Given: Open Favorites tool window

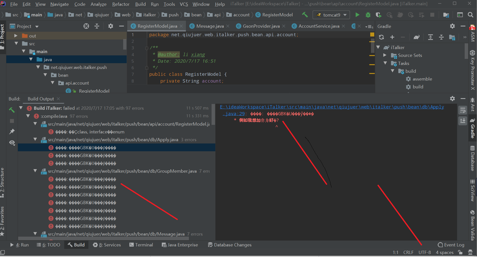Looking at the screenshot, I should [2, 221].
